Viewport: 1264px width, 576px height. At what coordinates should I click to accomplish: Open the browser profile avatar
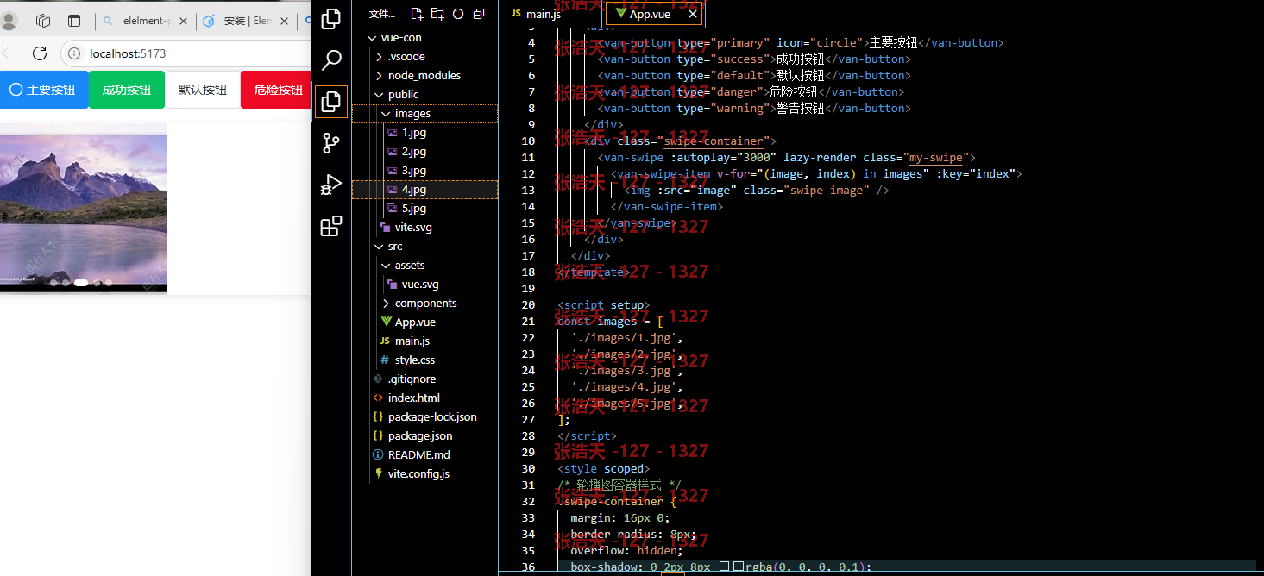[x=9, y=21]
